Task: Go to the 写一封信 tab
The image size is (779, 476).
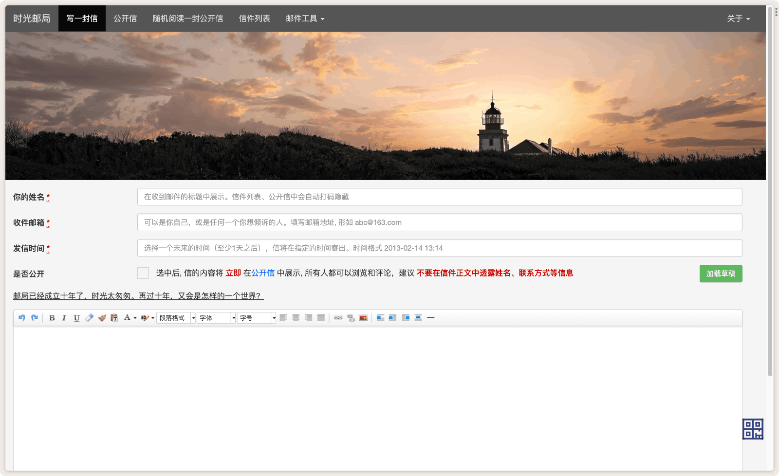Action: pos(82,18)
